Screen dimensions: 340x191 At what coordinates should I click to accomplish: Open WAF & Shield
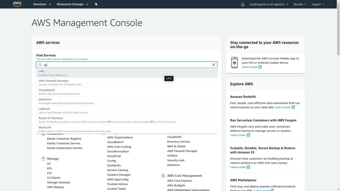[176, 146]
